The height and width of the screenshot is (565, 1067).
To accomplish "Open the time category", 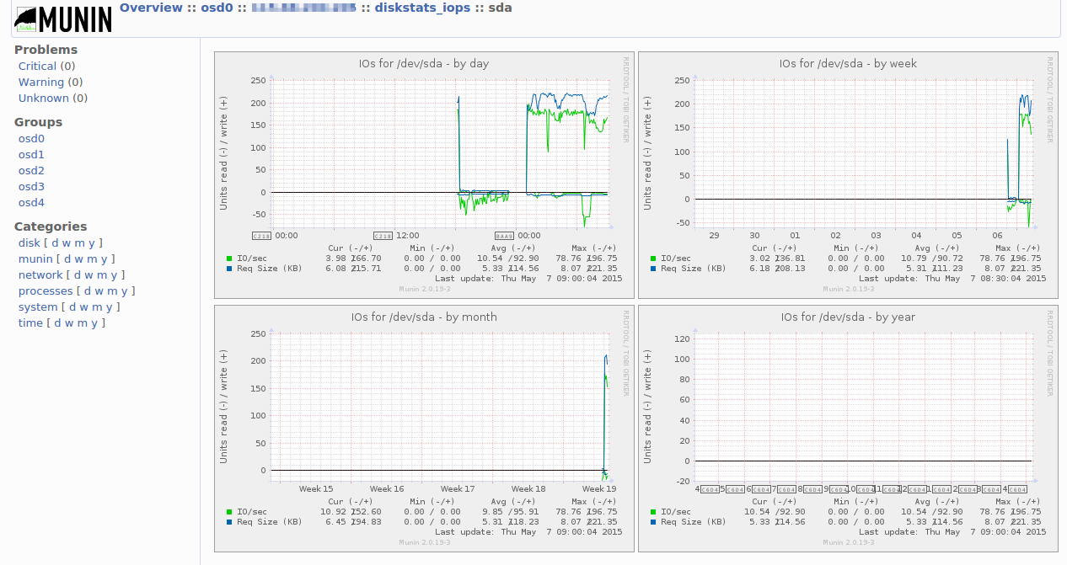I will pos(30,322).
